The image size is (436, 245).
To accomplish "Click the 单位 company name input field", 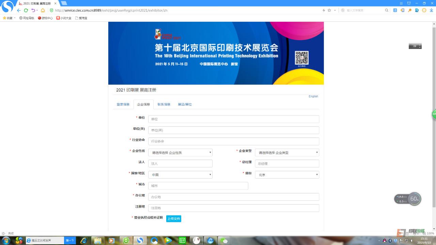I will (x=233, y=119).
